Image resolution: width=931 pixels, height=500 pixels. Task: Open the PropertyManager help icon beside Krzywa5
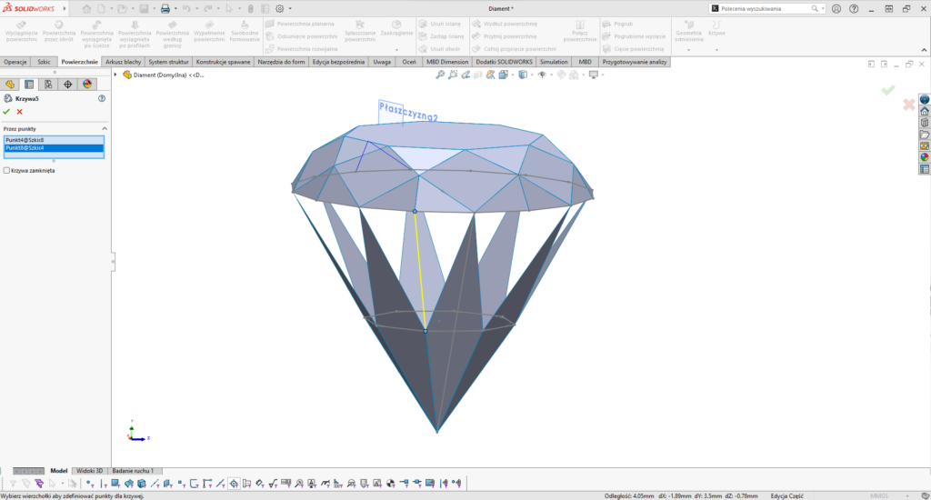click(102, 97)
